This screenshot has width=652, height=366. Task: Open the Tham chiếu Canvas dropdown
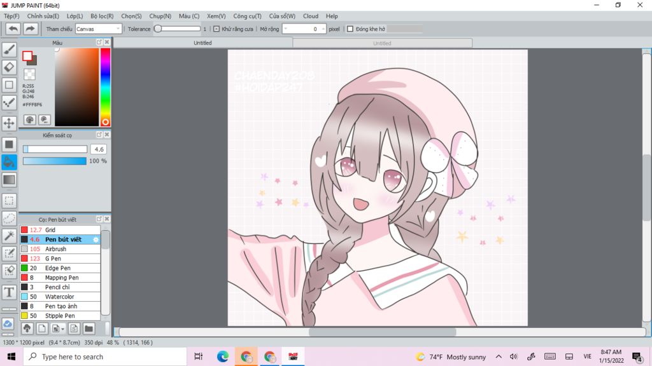tap(98, 29)
